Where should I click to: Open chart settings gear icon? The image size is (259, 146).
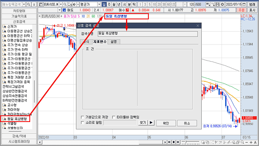tap(222, 4)
